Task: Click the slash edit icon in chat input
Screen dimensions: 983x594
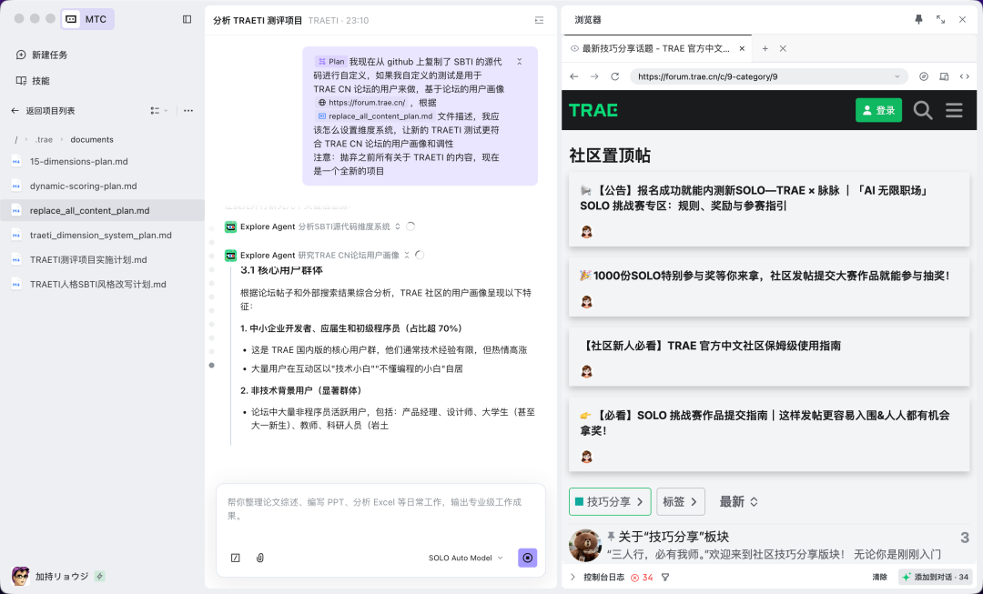Action: 235,557
